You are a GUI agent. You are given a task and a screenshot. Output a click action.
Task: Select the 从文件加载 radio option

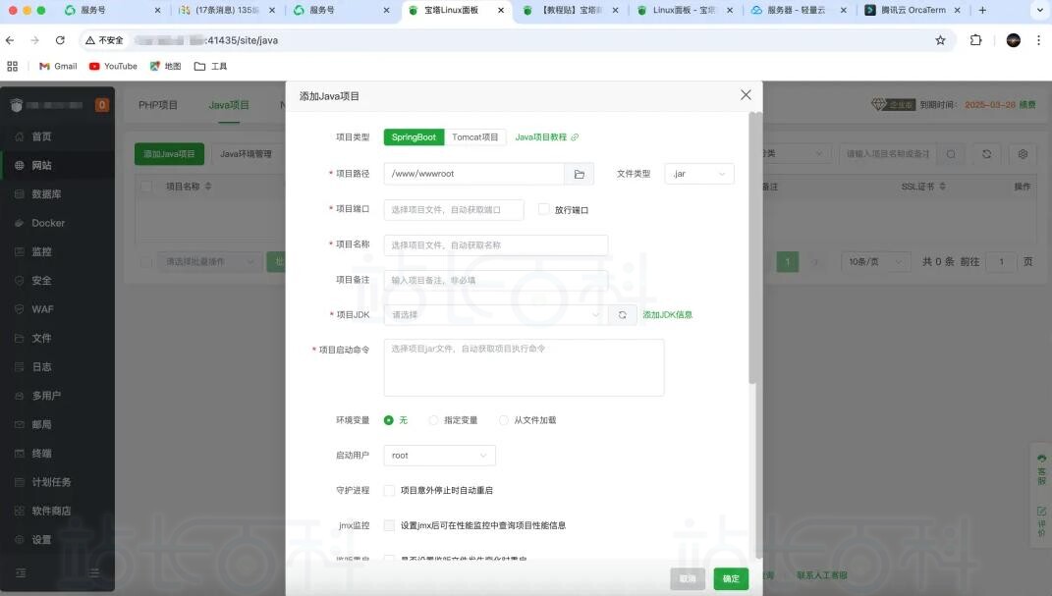[x=504, y=420]
